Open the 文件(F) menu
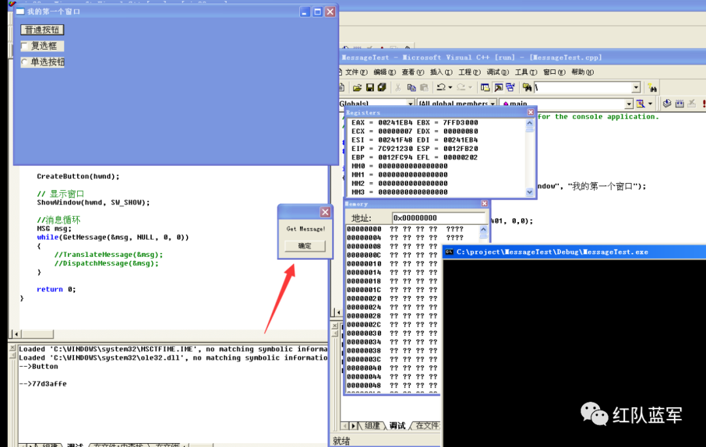Screen dimensions: 706x447 click(356, 72)
